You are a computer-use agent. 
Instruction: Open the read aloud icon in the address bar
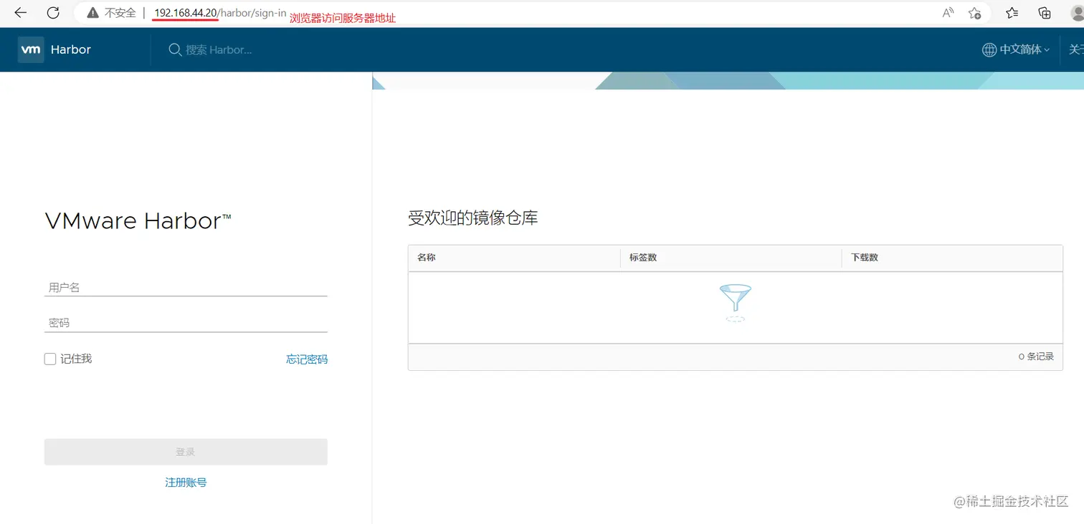(949, 13)
